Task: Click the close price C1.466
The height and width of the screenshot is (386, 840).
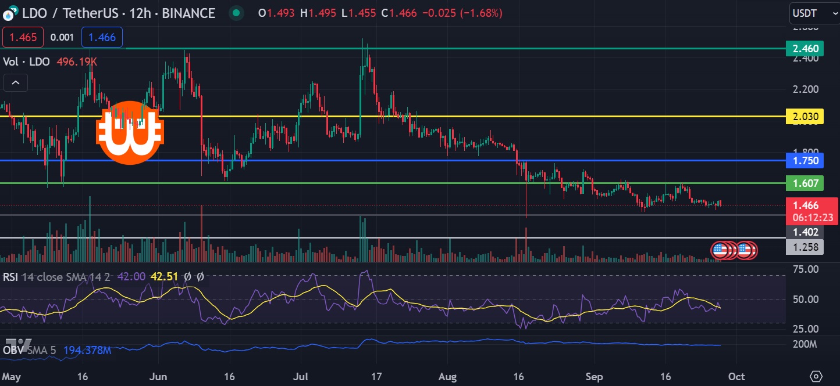Action: coord(399,13)
